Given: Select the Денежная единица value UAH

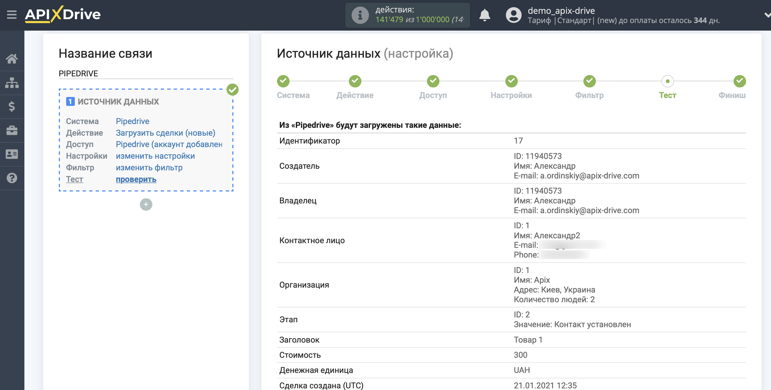Looking at the screenshot, I should [522, 370].
